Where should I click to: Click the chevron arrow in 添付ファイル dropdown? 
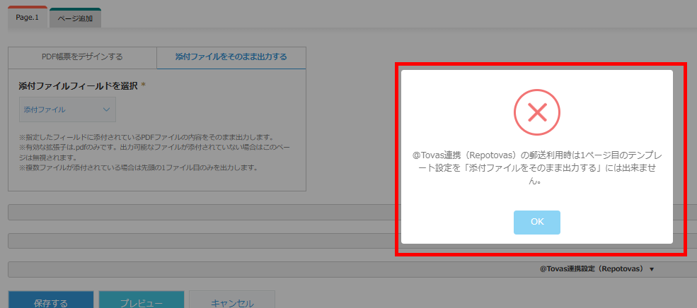[107, 109]
